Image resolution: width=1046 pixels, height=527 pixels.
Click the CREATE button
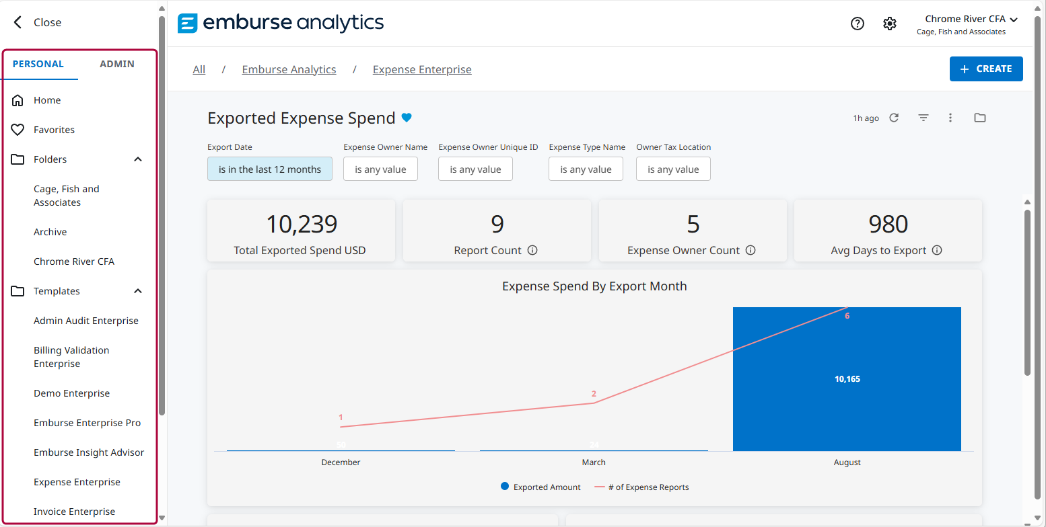click(x=986, y=69)
